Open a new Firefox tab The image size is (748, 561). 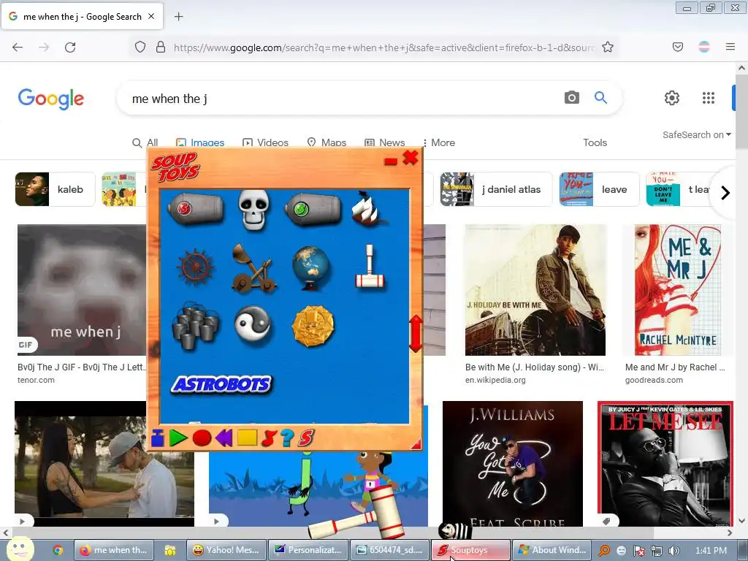(x=178, y=17)
